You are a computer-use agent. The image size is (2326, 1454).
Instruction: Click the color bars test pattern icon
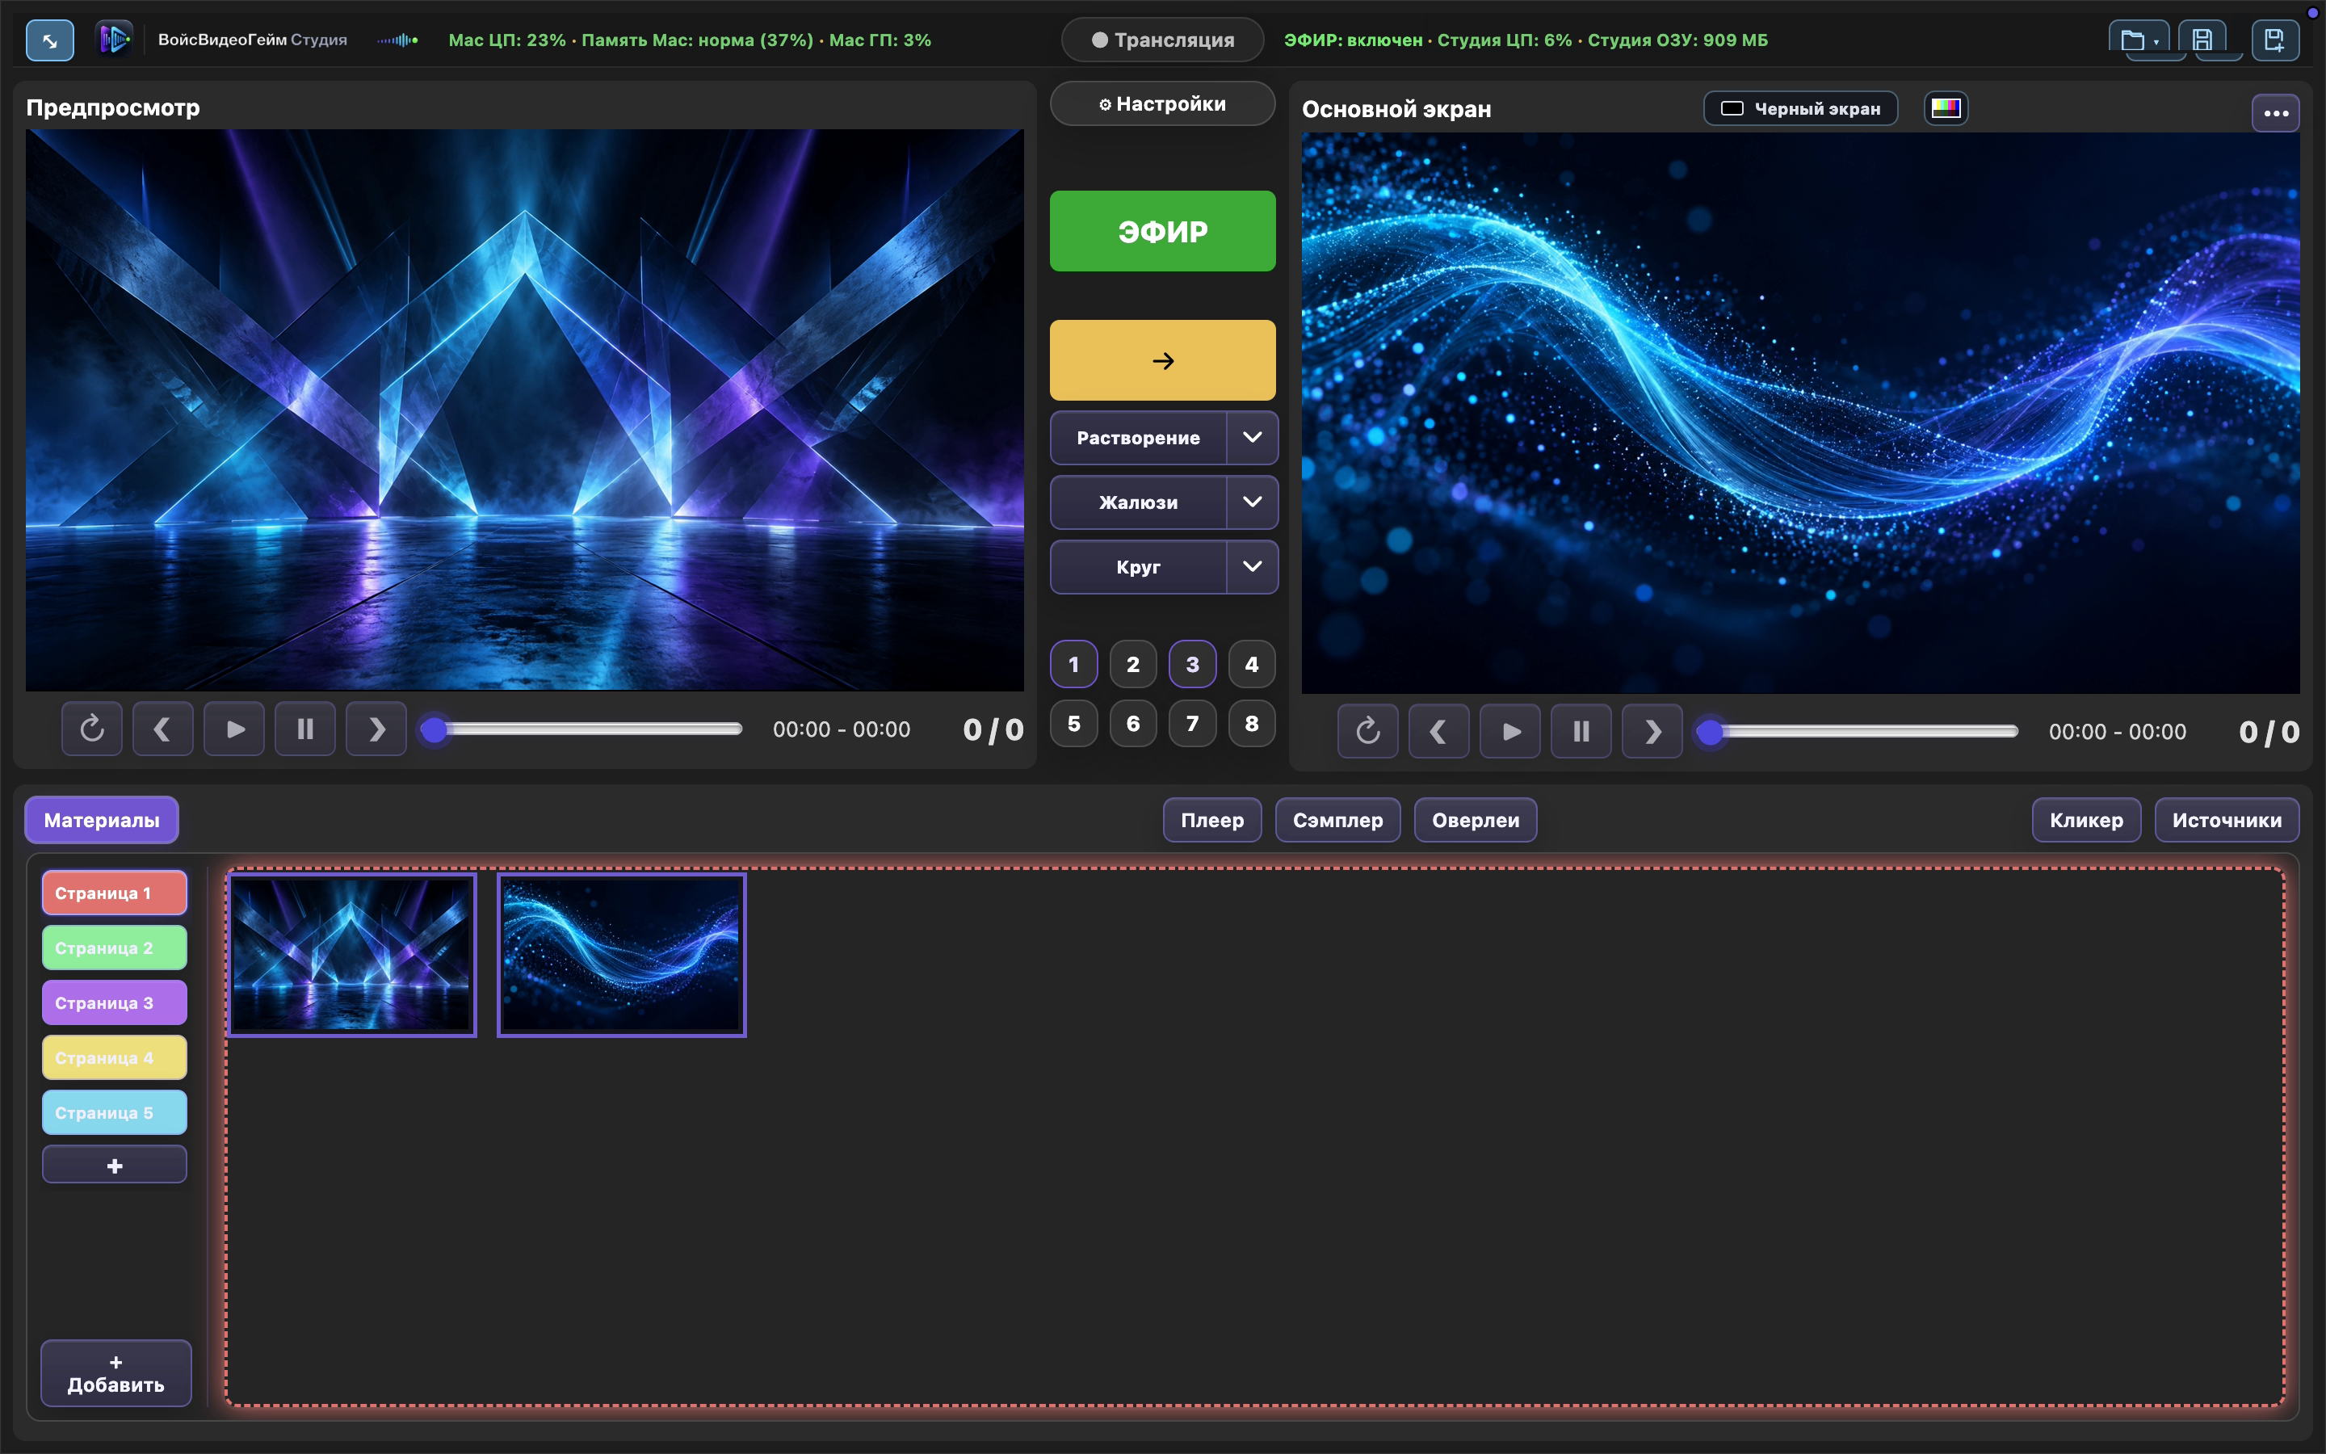1946,107
